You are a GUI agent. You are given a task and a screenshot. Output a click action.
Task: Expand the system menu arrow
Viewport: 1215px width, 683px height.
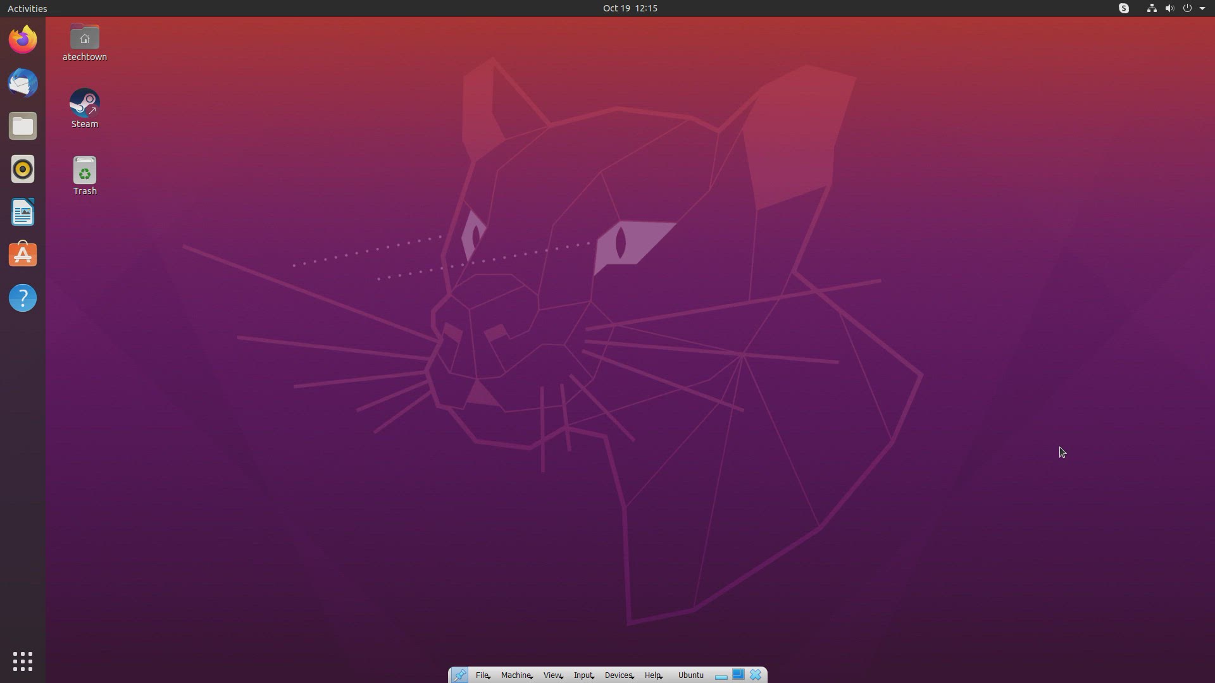pyautogui.click(x=1202, y=8)
